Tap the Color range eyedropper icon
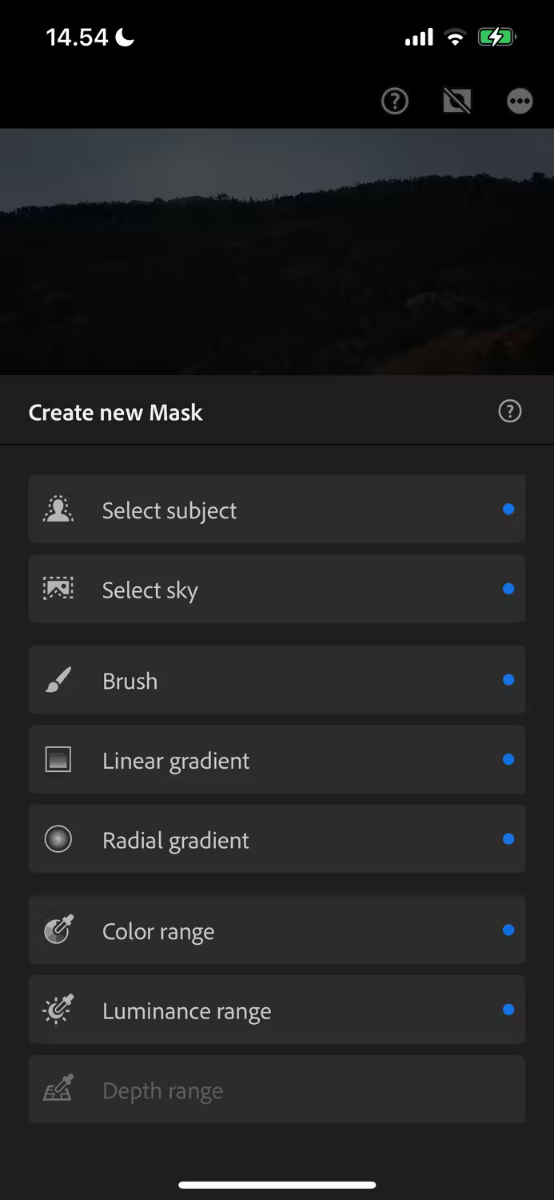 [58, 930]
